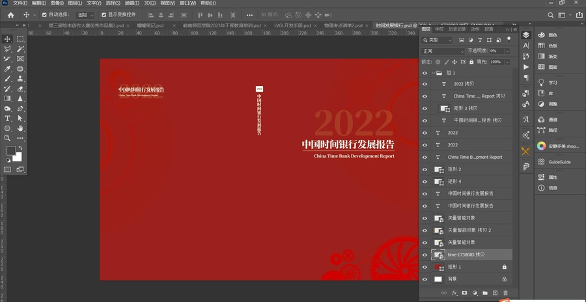This screenshot has height=302, width=586.
Task: Switch to the 历史记录 panel tab
Action: pos(457,29)
